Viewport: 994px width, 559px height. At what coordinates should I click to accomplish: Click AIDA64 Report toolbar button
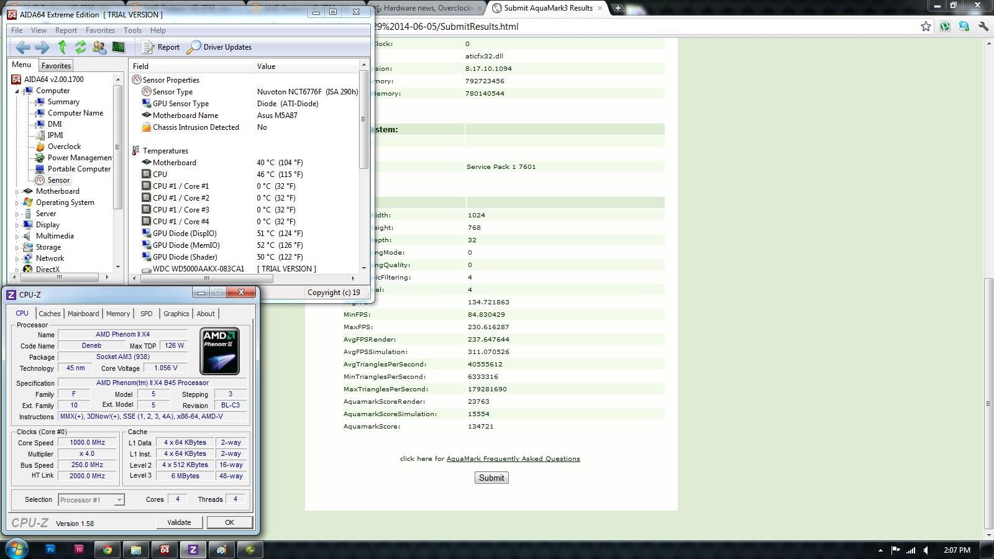160,47
